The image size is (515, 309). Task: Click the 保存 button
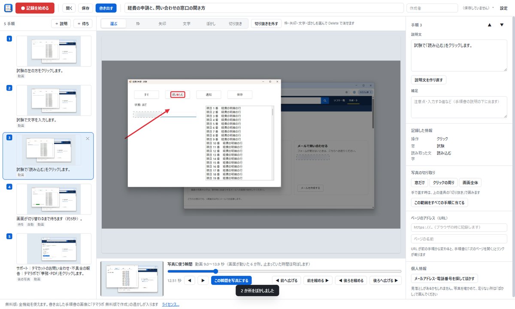pyautogui.click(x=85, y=8)
